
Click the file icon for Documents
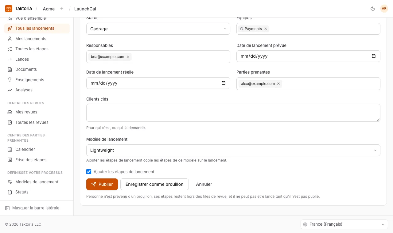pyautogui.click(x=10, y=70)
